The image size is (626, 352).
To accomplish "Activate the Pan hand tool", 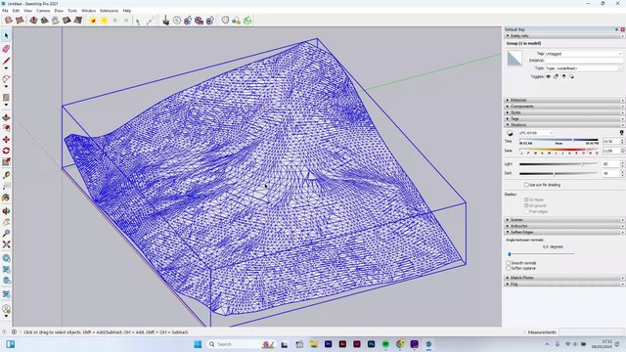I will [6, 222].
